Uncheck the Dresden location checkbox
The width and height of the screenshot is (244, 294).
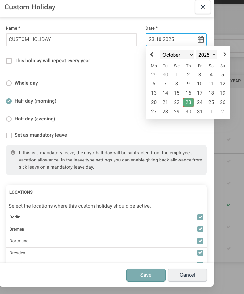point(200,253)
